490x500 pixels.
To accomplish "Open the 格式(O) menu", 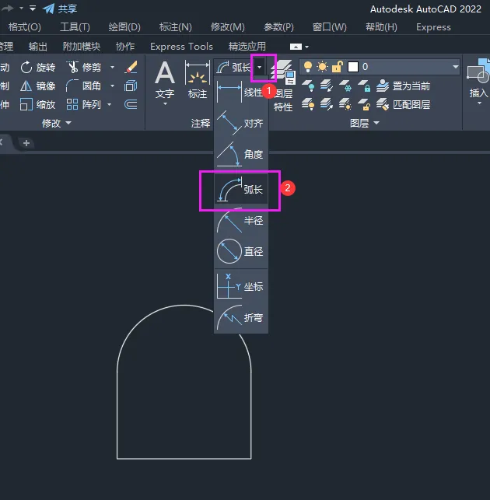I will click(24, 27).
